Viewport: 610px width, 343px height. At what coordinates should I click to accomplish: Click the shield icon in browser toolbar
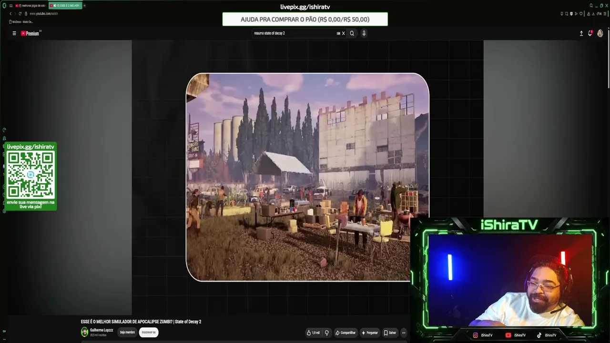pyautogui.click(x=571, y=14)
